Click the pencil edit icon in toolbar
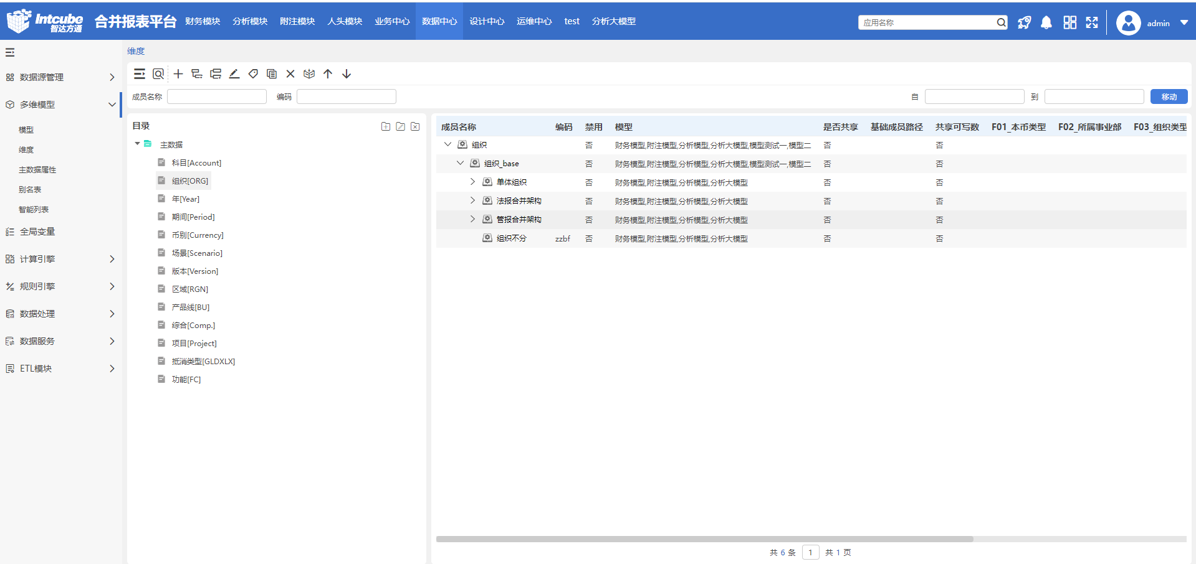 (x=234, y=74)
